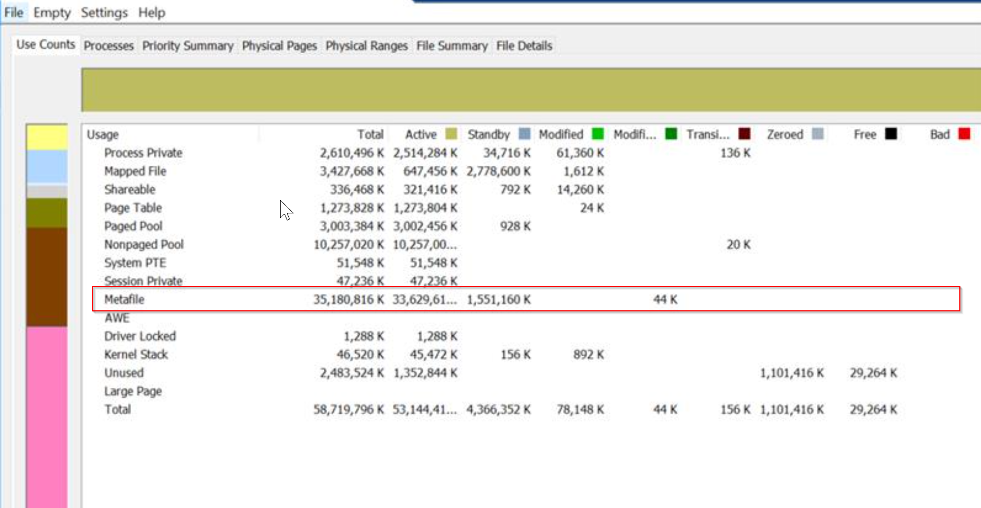The width and height of the screenshot is (981, 508).
Task: Select the Kernel Stack row
Action: [x=531, y=355]
